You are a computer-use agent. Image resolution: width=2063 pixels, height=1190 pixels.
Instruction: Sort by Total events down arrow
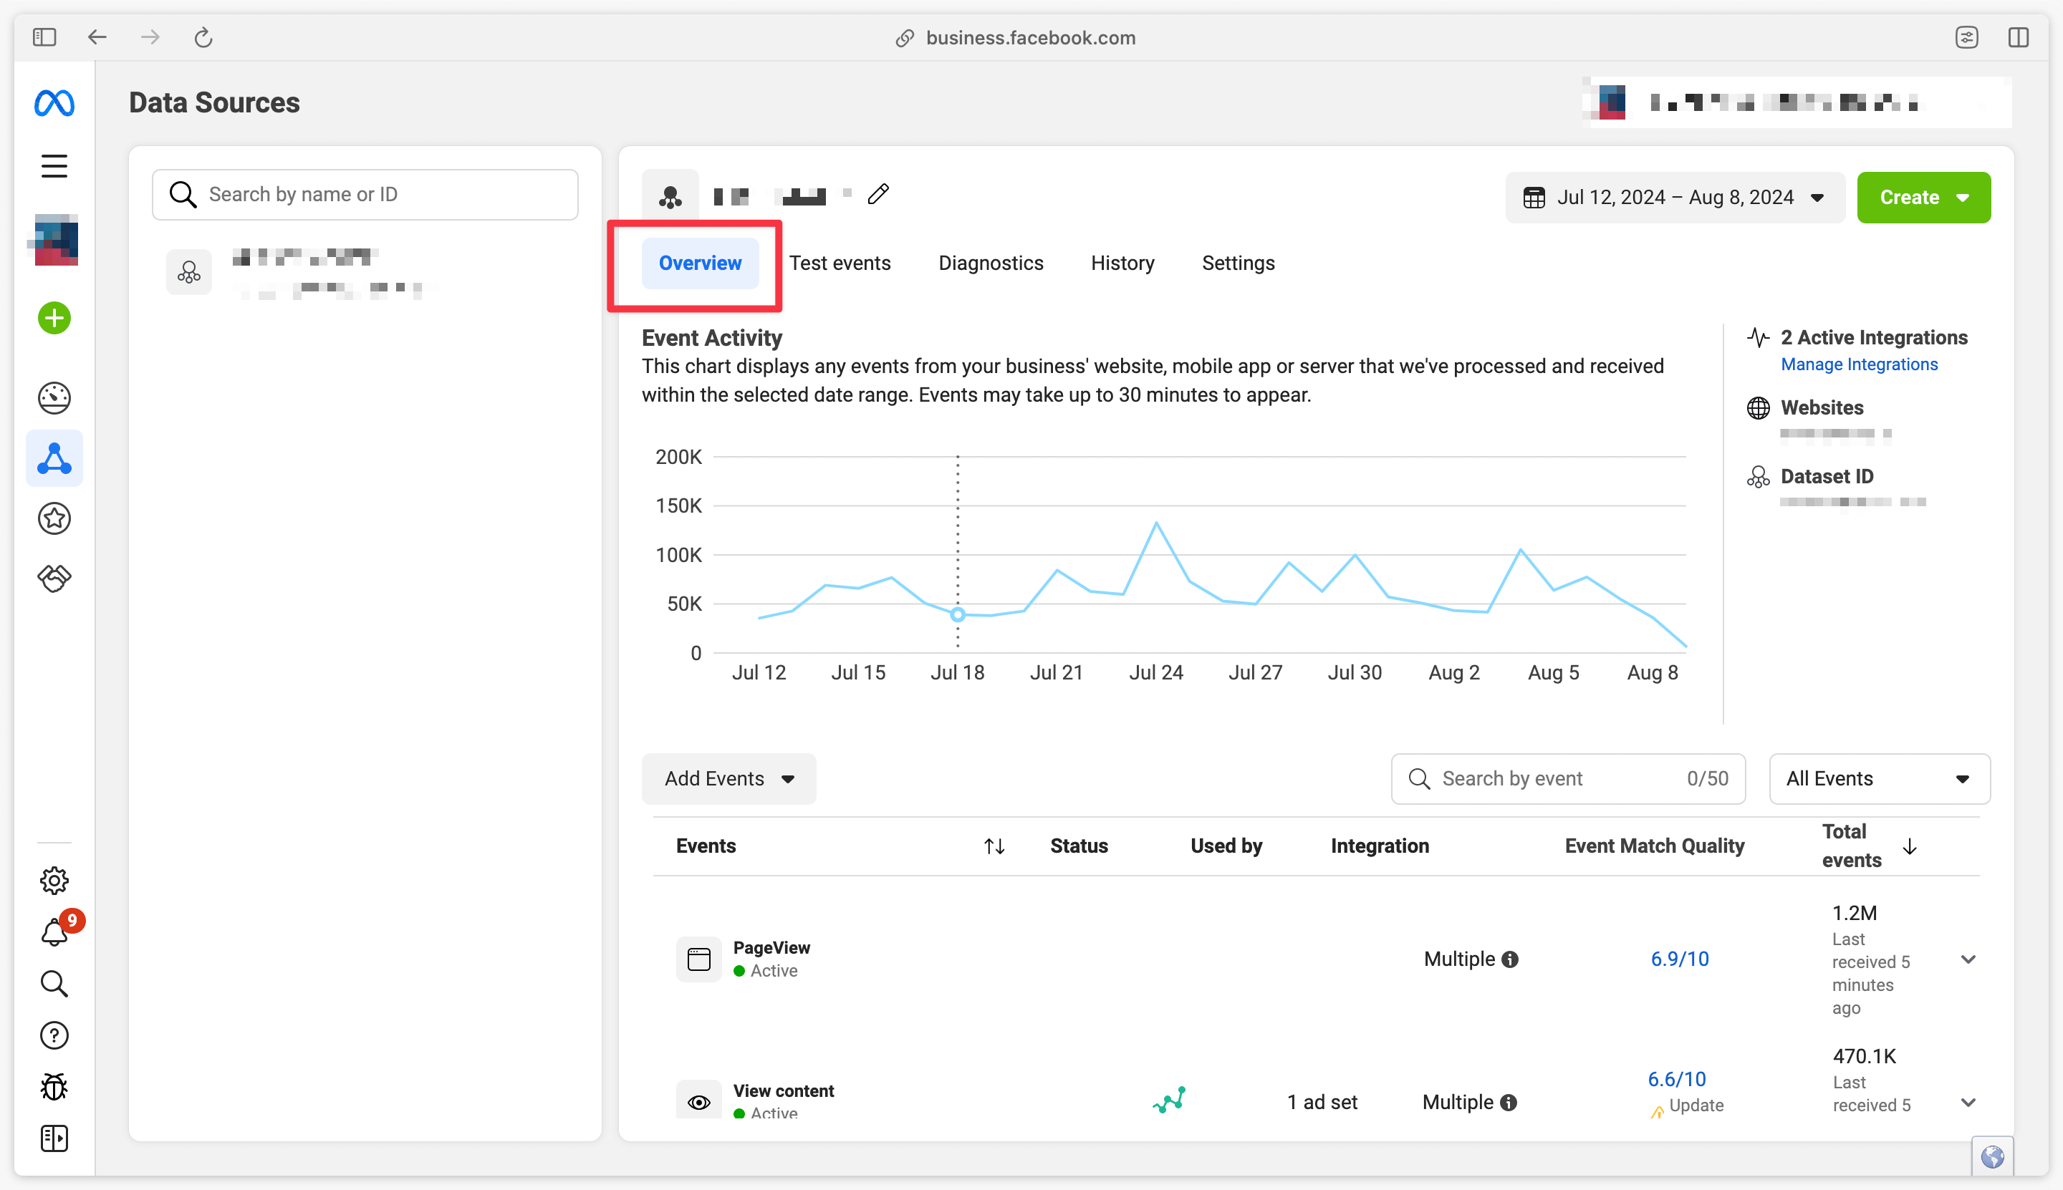(1909, 846)
